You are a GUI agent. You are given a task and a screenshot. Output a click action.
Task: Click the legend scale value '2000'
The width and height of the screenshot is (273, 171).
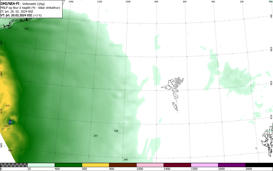[x=221, y=169]
